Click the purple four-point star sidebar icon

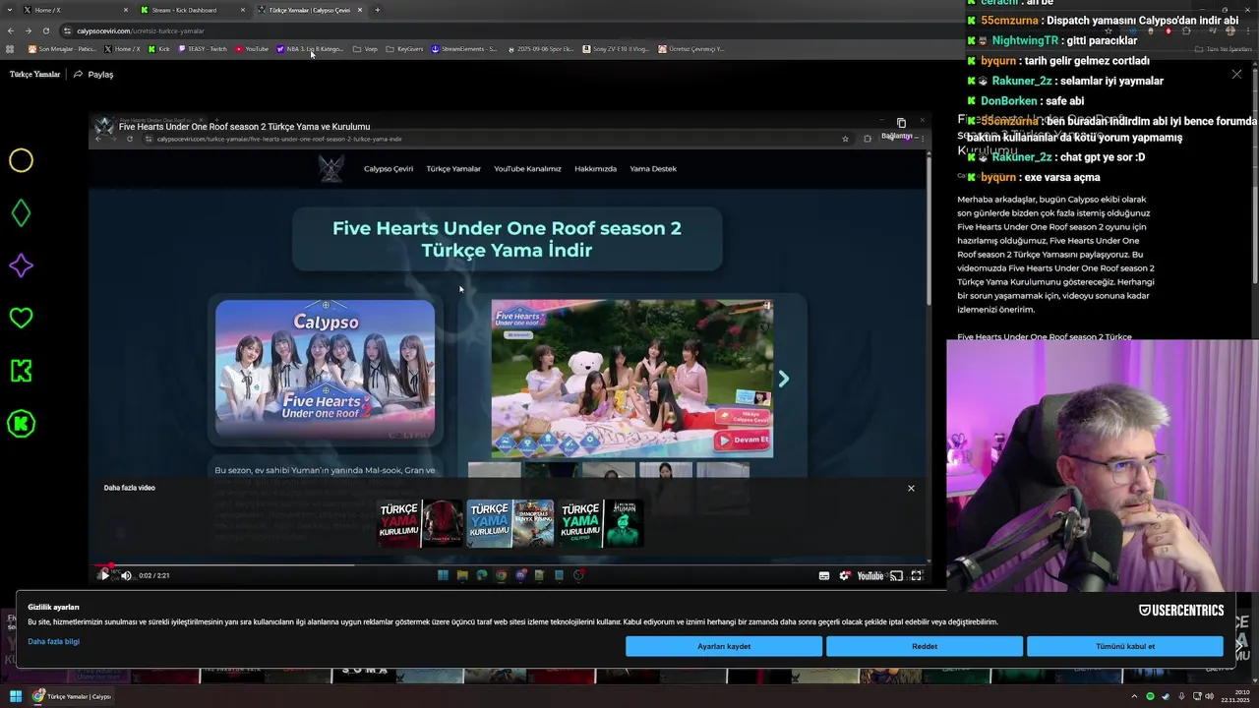pos(21,265)
